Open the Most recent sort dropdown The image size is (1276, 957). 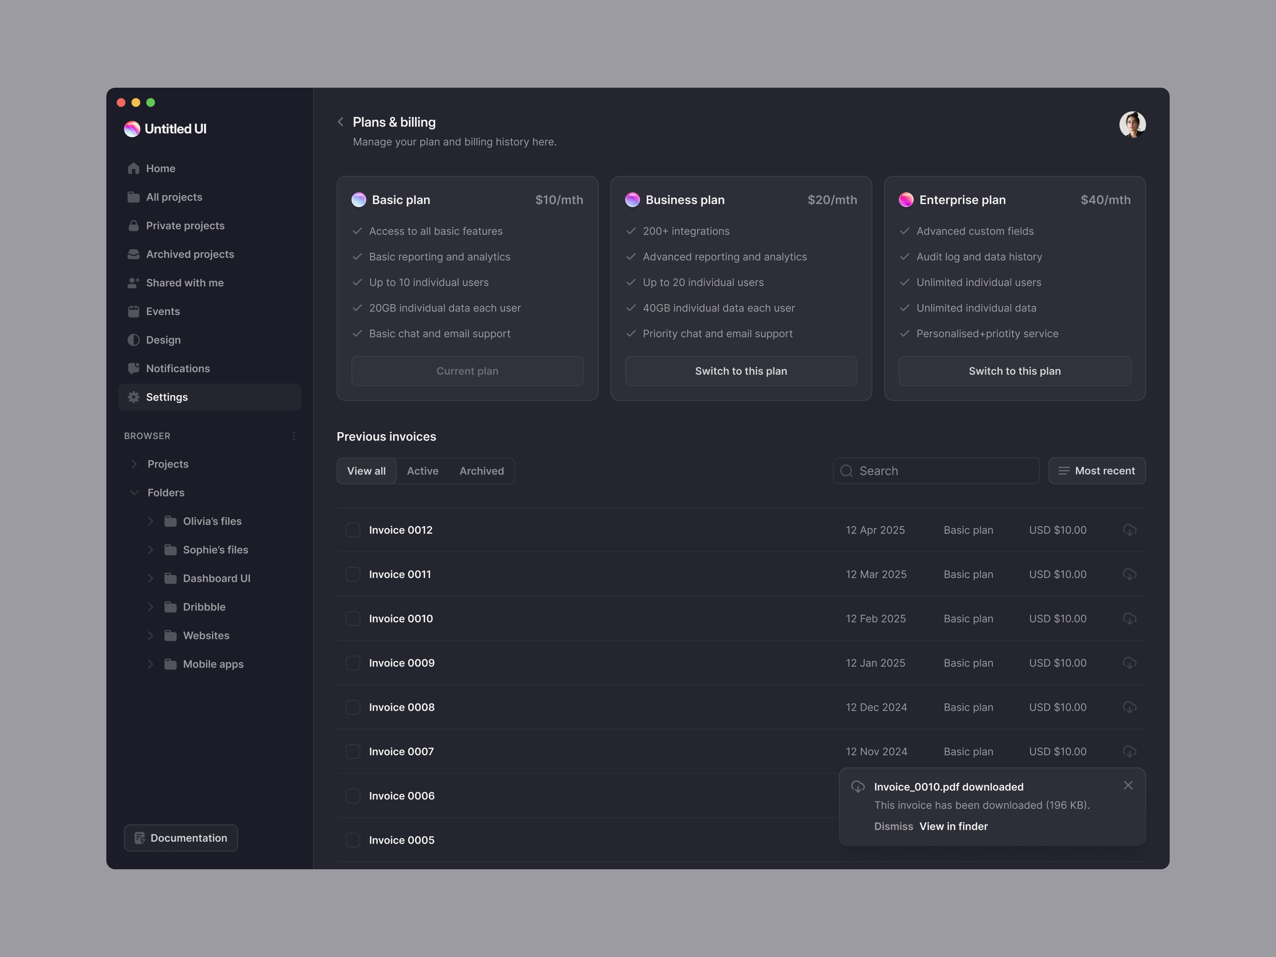[1096, 471]
